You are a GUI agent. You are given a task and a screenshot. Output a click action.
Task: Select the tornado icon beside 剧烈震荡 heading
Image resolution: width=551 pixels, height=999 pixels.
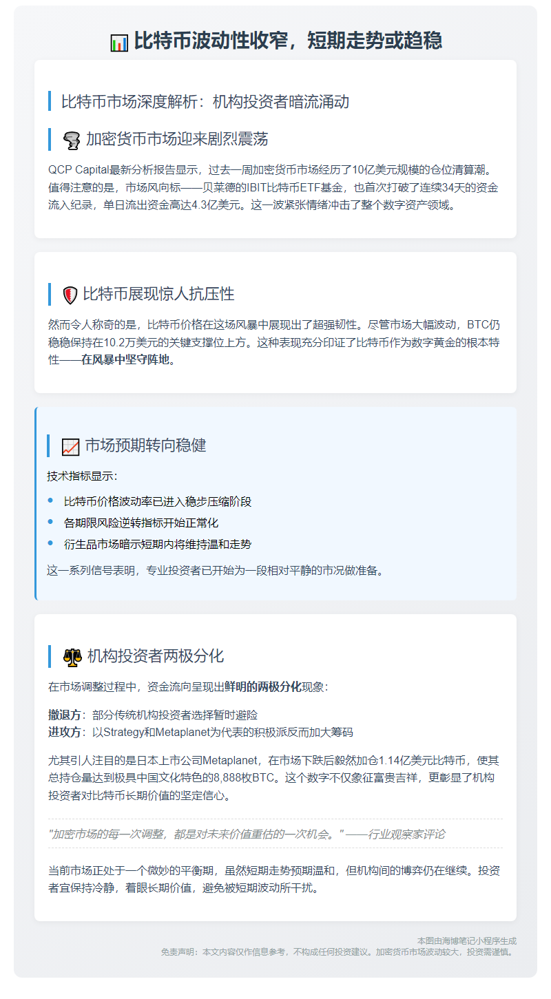[x=72, y=138]
